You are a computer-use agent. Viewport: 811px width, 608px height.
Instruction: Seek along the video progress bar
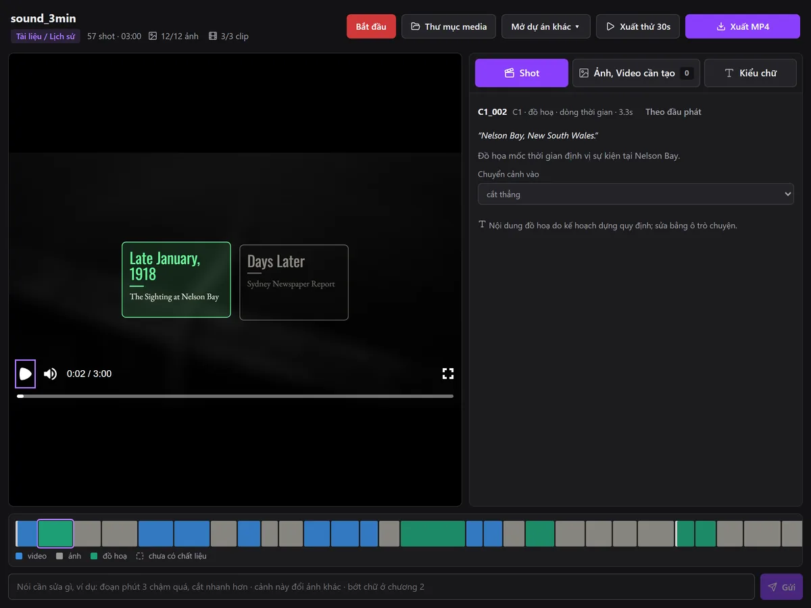235,396
